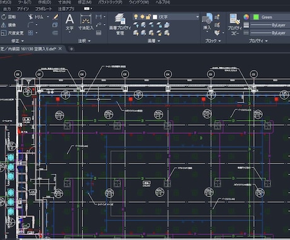Click the Freeze layer icon
Viewport: 290px width, 240px height.
point(151,25)
